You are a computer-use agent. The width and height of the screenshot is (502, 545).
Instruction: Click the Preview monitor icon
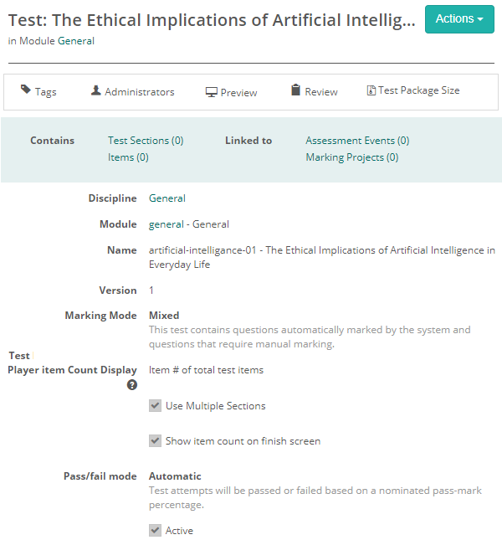pyautogui.click(x=212, y=92)
